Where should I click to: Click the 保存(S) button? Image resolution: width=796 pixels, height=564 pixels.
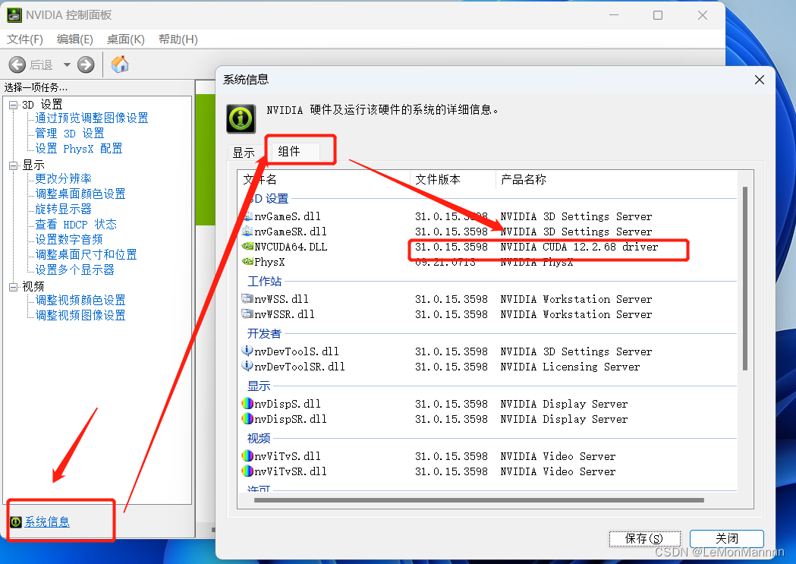(x=644, y=539)
